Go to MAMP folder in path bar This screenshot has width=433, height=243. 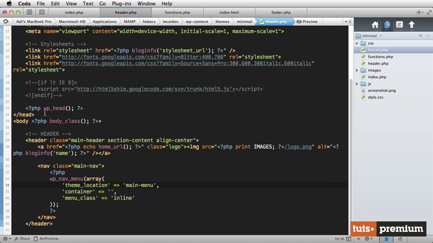tap(130, 22)
